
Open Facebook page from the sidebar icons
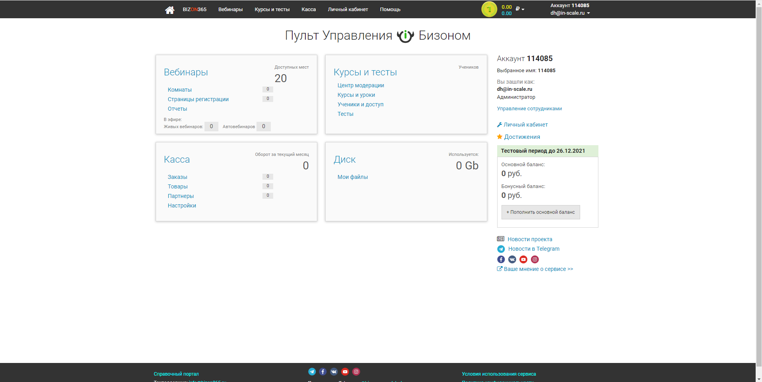point(501,259)
